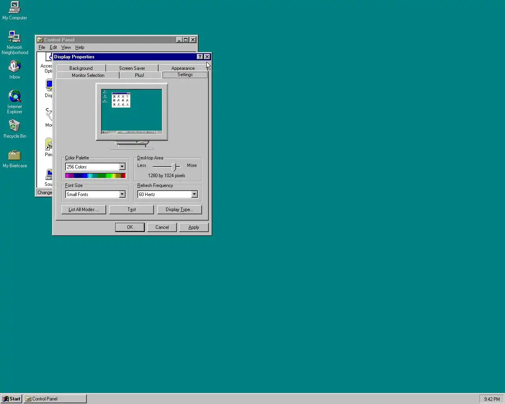This screenshot has width=505, height=404.
Task: Expand the Refresh Frequency dropdown arrow
Action: pos(194,195)
